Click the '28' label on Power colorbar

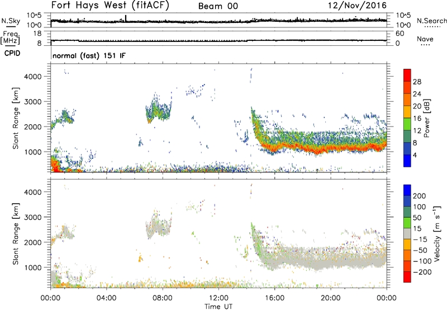417,82
